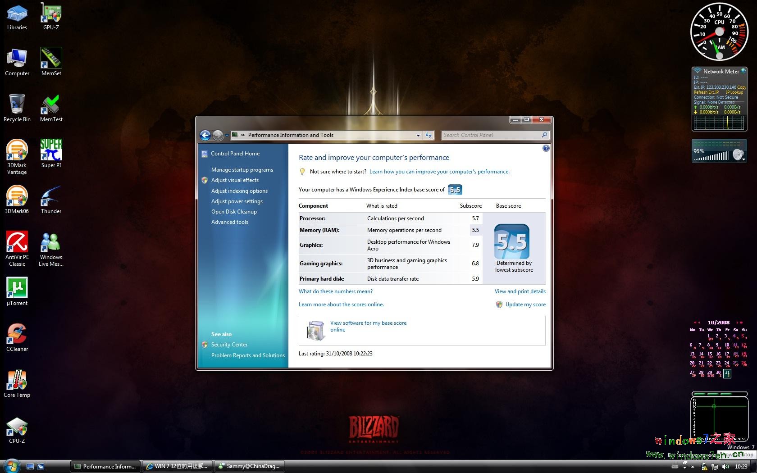The width and height of the screenshot is (757, 473).
Task: Click the Processor row subscore 5.7
Action: click(x=475, y=218)
